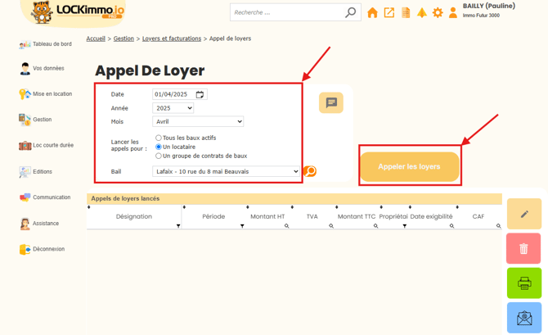Open Assistance sidebar menu
This screenshot has width=548, height=335.
coord(39,224)
